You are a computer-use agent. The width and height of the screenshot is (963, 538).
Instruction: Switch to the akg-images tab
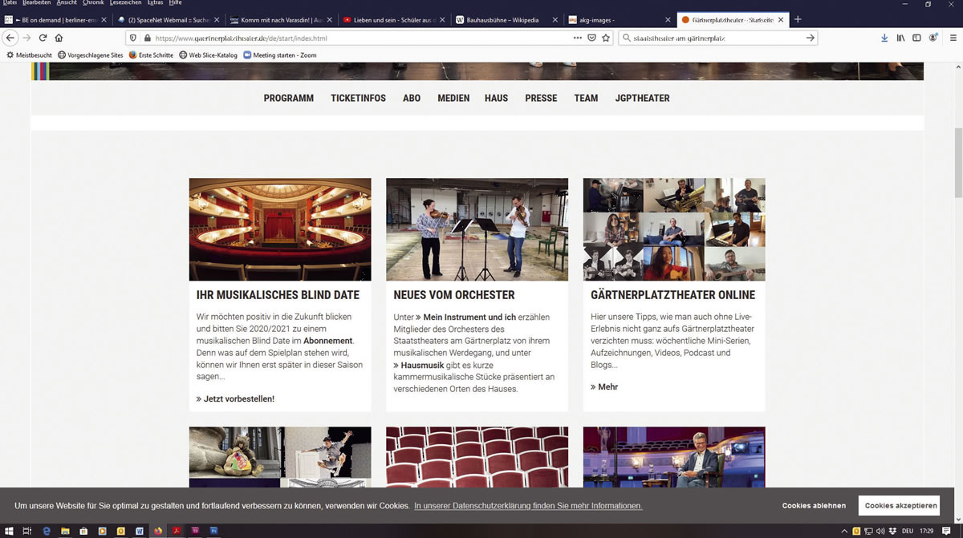[x=617, y=19]
